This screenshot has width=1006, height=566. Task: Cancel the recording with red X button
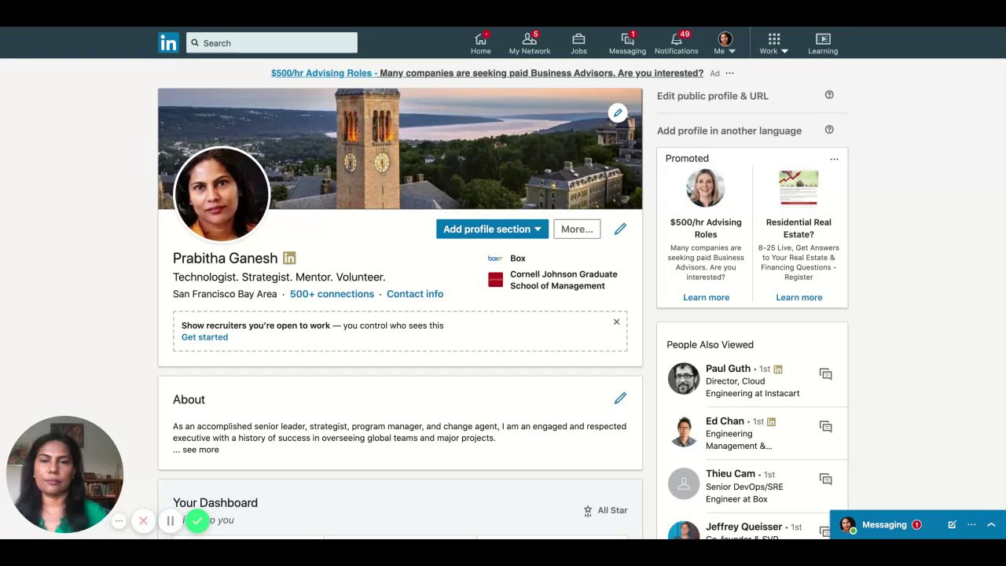143,520
